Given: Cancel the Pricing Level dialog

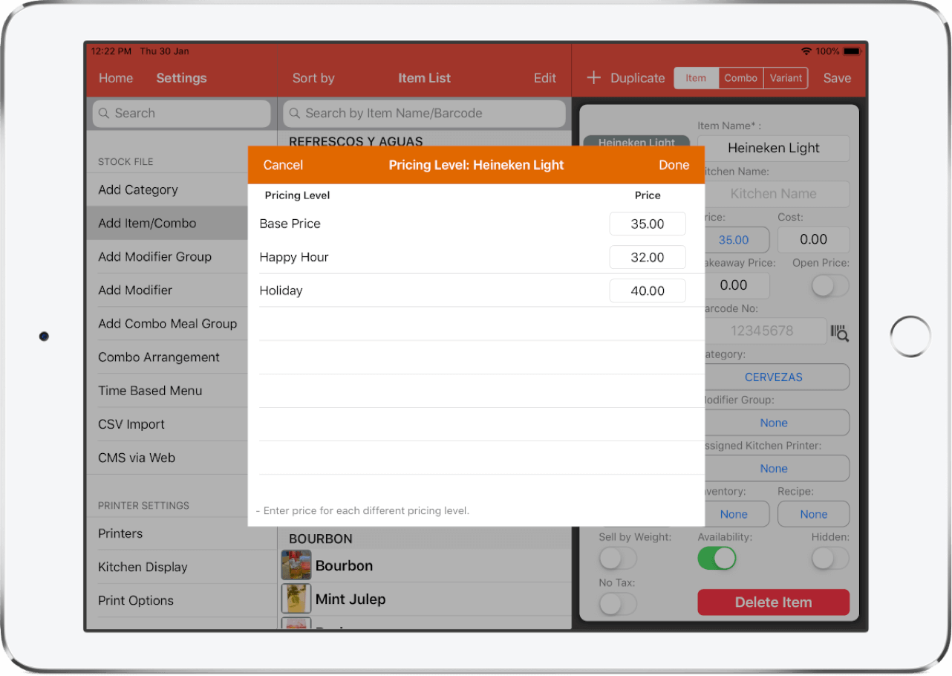Looking at the screenshot, I should pyautogui.click(x=283, y=165).
